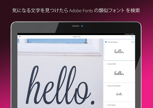The image size is (153, 108).
Task: Select the Caprizant Regular radio button
Action: 106,42
